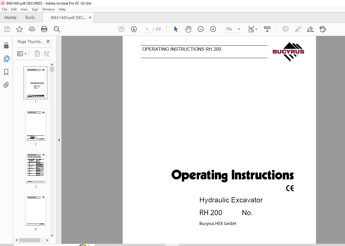Open the sign document pen tool
345x246 pixels.
coord(310,29)
